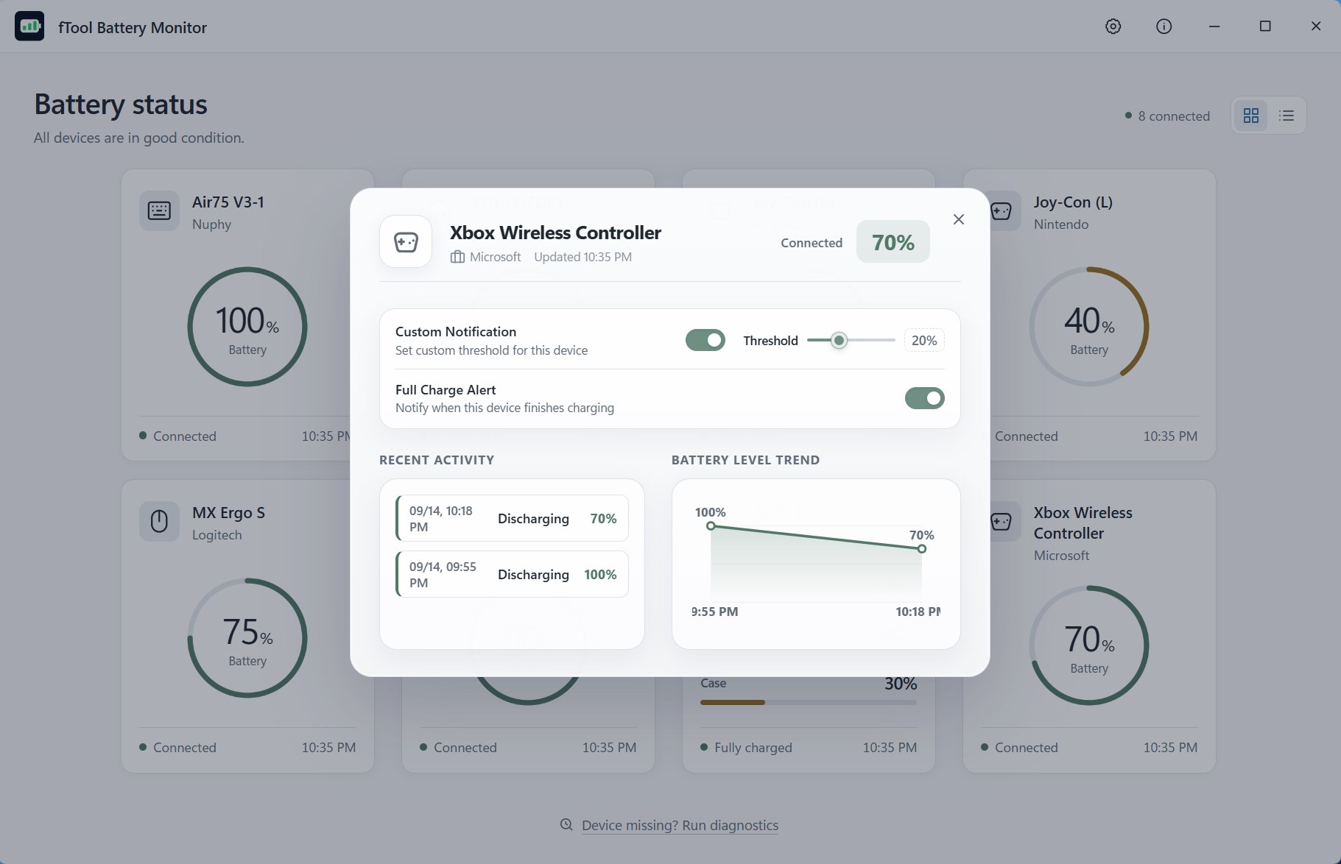This screenshot has width=1341, height=864.
Task: Click 'Connected' status on Joy-Con (L) card
Action: tap(1027, 436)
